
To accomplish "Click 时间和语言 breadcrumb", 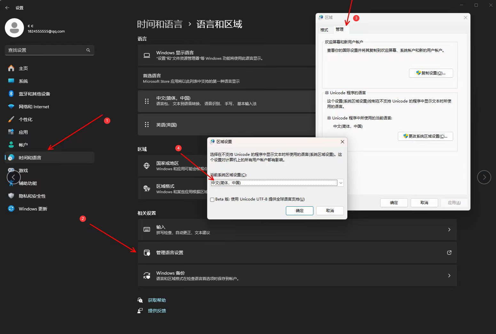I will pos(160,24).
